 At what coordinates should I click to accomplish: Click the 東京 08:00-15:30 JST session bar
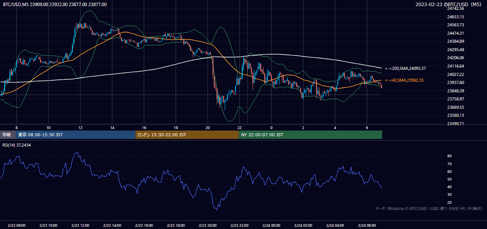(76, 135)
